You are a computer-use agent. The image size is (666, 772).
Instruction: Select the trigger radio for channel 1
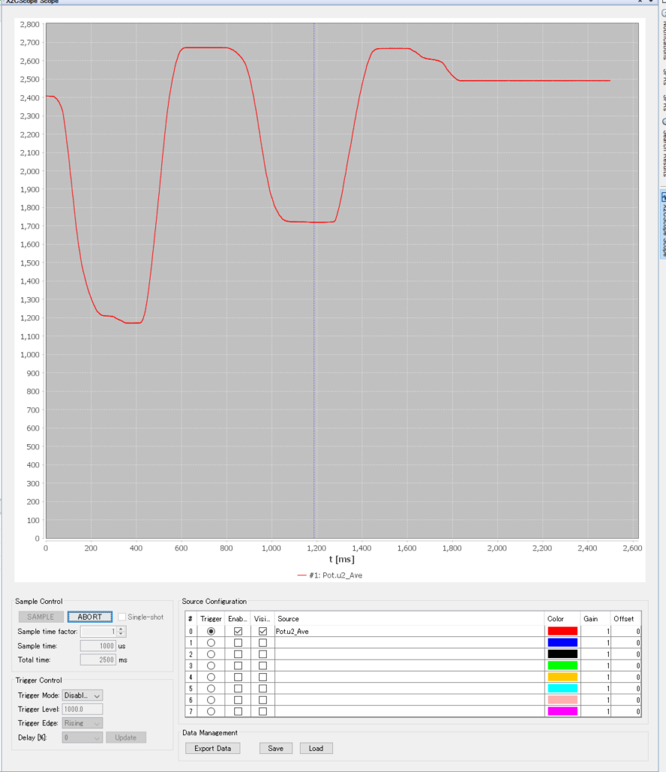[x=211, y=642]
